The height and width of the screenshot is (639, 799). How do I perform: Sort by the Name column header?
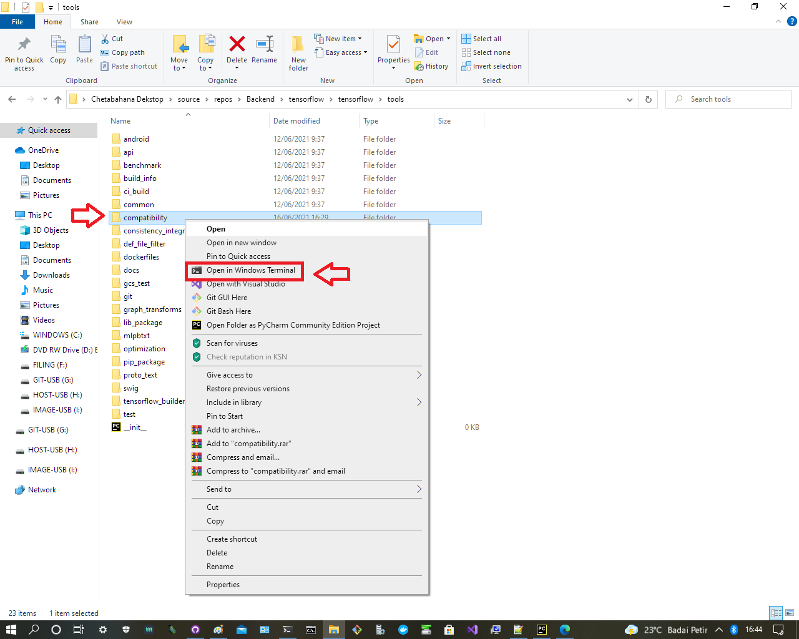tap(188, 121)
